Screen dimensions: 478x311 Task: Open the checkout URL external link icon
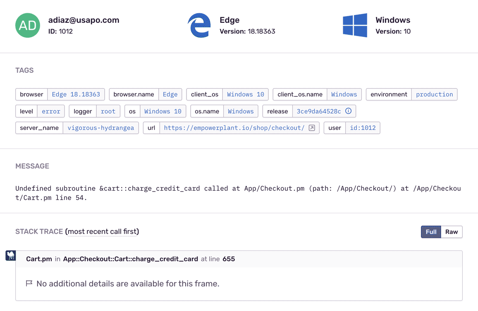coord(312,128)
